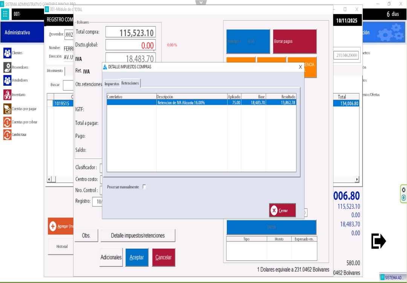The height and width of the screenshot is (283, 407).
Task: Click the Dscto.global input field
Action: [130, 45]
